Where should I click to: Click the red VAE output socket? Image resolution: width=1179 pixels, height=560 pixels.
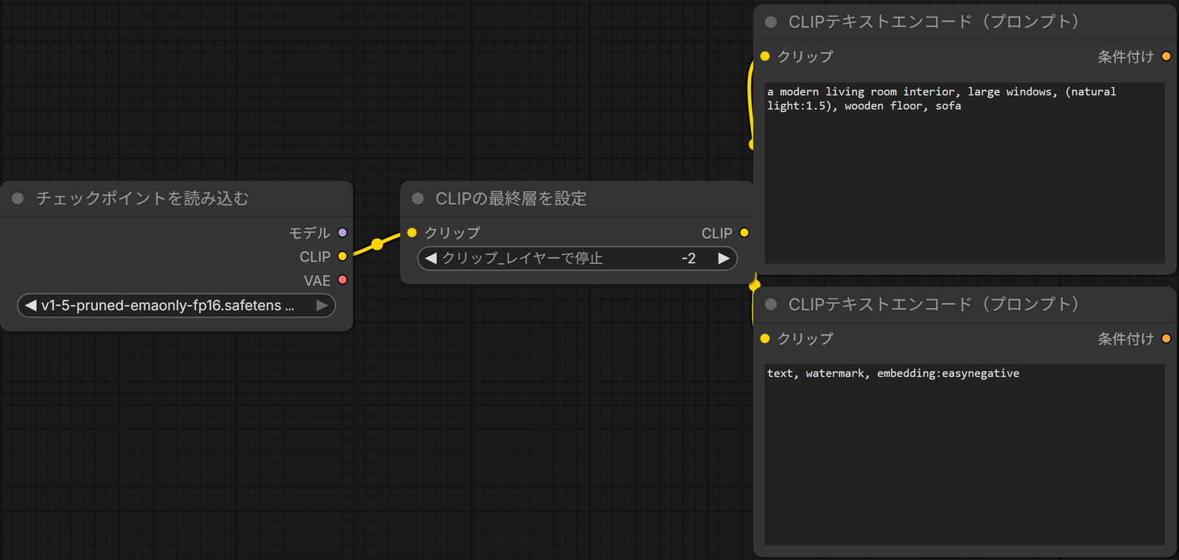click(343, 280)
